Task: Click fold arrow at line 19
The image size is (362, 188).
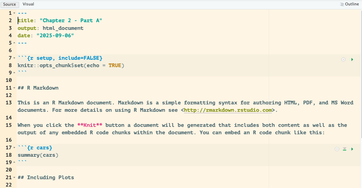Action: pyautogui.click(x=14, y=162)
